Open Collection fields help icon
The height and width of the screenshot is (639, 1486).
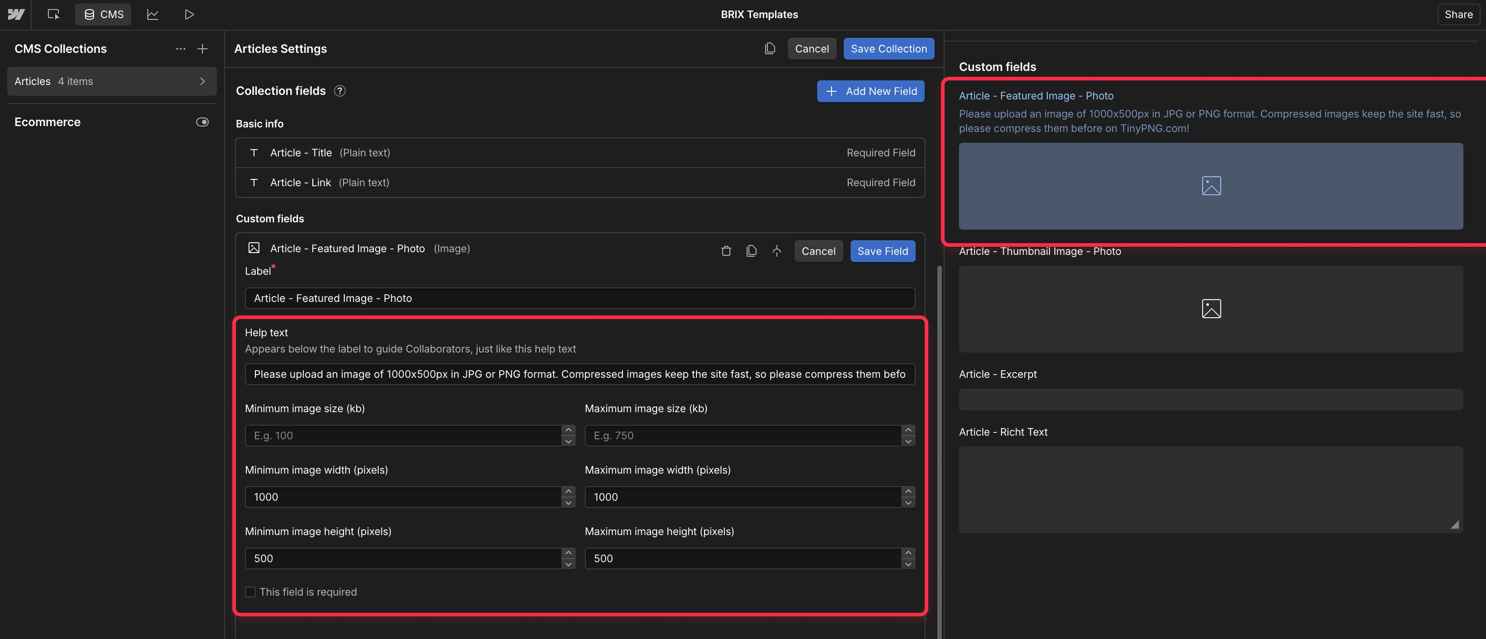tap(340, 91)
